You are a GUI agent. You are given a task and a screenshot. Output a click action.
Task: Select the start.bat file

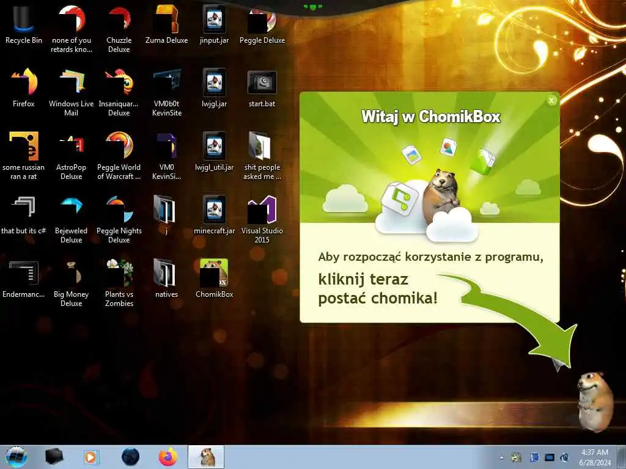tap(262, 88)
